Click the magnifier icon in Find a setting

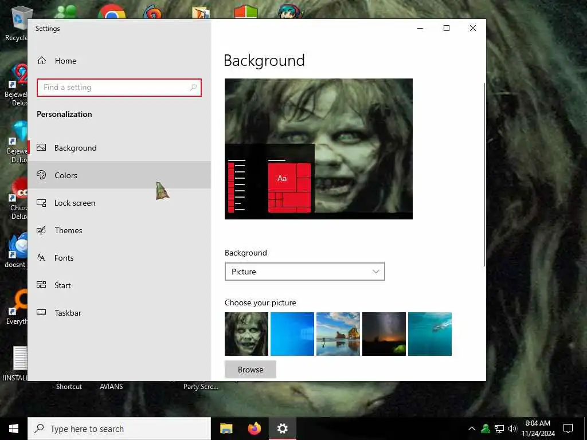point(193,88)
